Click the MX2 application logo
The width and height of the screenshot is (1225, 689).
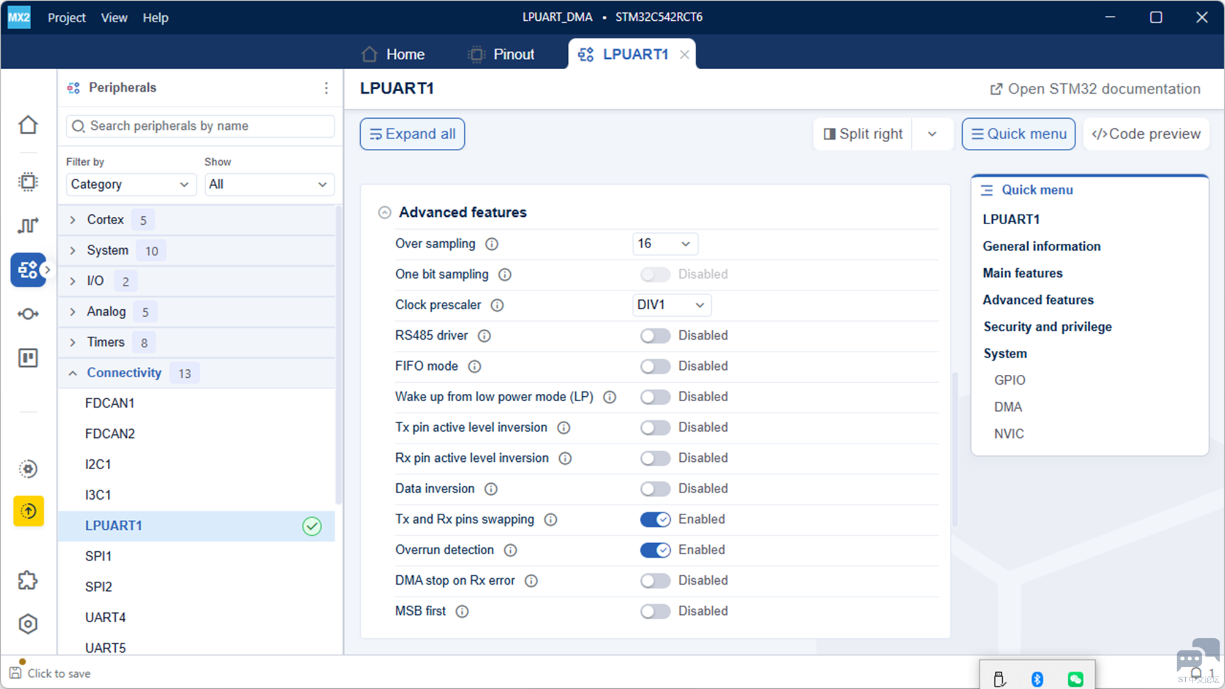point(19,17)
